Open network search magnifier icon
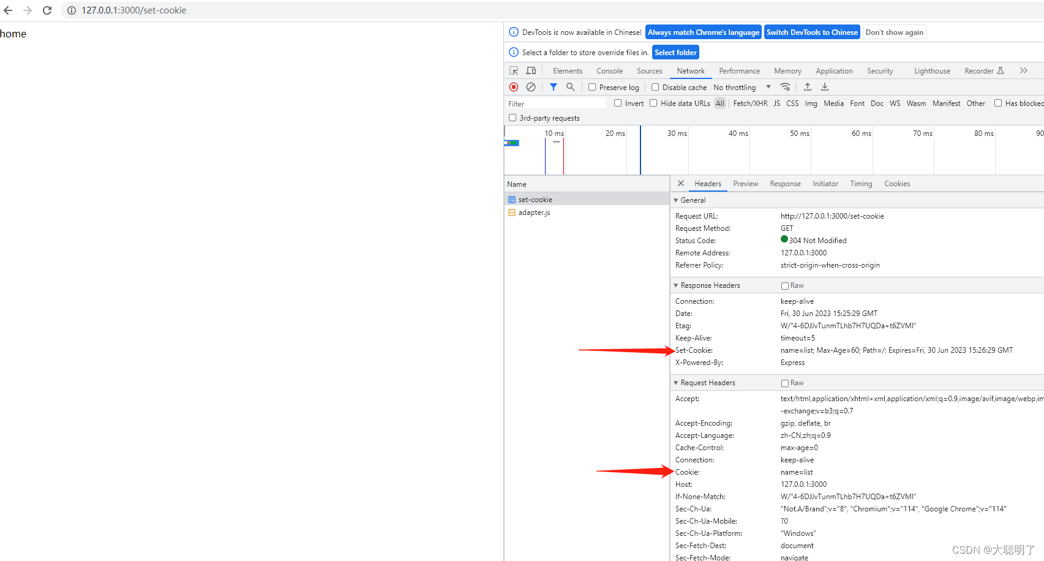1044x561 pixels. click(571, 87)
